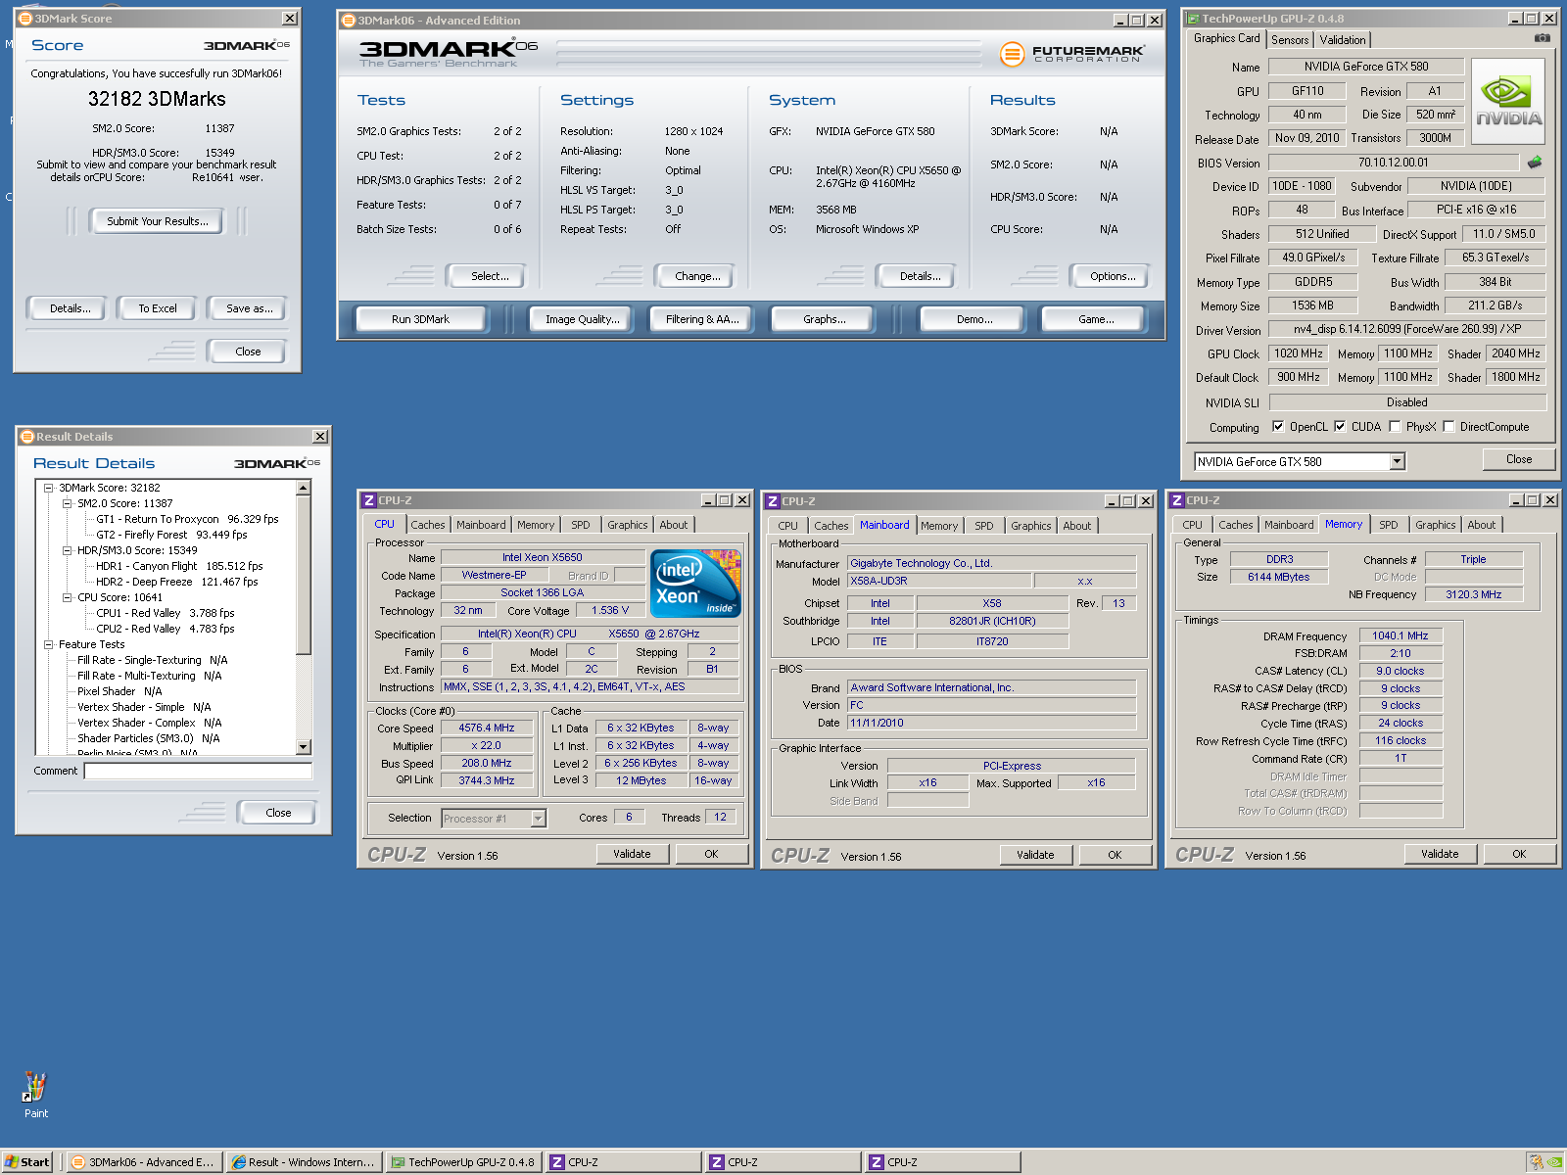This screenshot has height=1175, width=1567.
Task: Select HDR2 - Deep Freeze row
Action: 177,582
